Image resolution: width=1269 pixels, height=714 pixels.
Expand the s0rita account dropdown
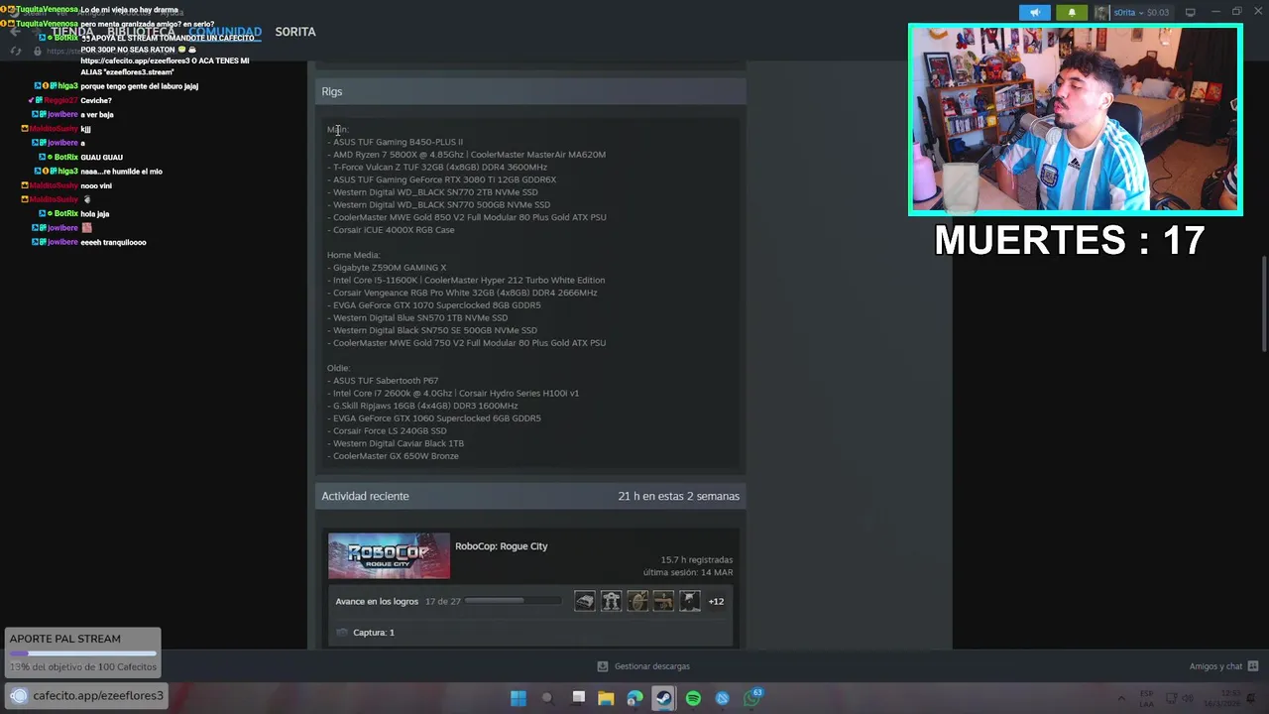pos(1140,13)
